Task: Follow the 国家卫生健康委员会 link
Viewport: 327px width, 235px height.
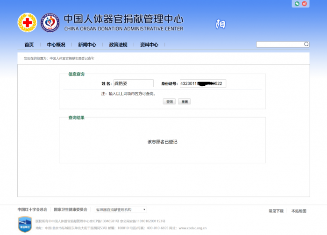Action: [x=71, y=210]
